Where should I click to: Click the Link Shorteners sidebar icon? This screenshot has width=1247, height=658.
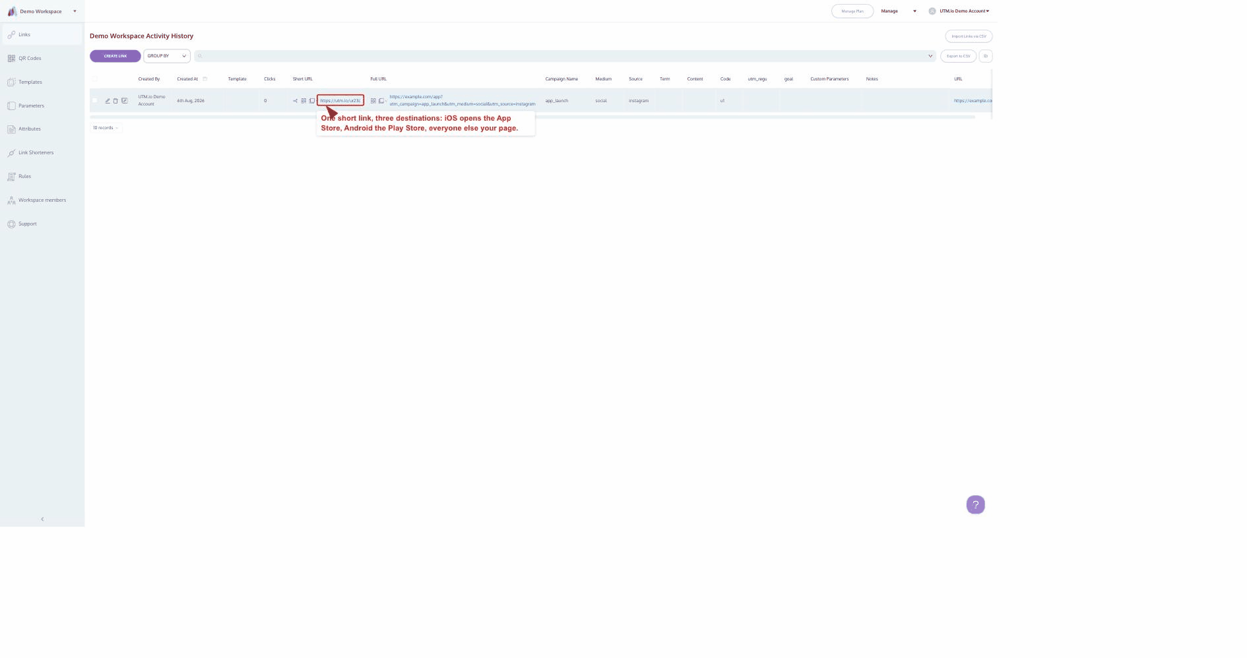pyautogui.click(x=11, y=152)
